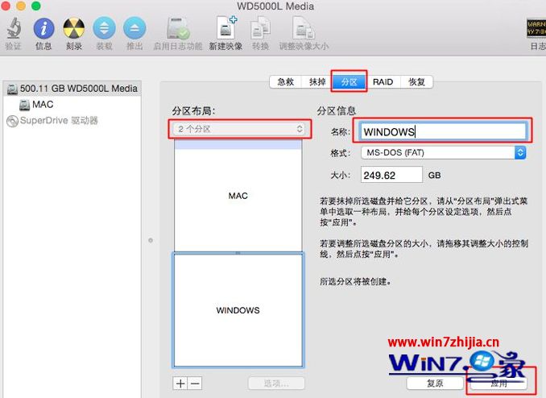The width and height of the screenshot is (546, 398).
Task: Select SuperDrive 驱动器 in sidebar
Action: pyautogui.click(x=52, y=121)
